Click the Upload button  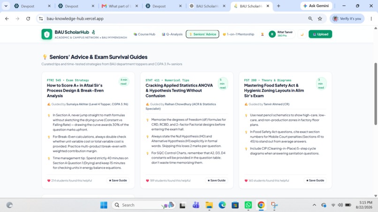point(320,34)
